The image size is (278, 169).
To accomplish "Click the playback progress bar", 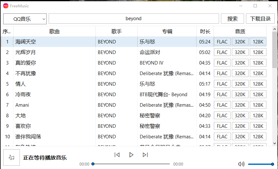I will click(x=131, y=164).
